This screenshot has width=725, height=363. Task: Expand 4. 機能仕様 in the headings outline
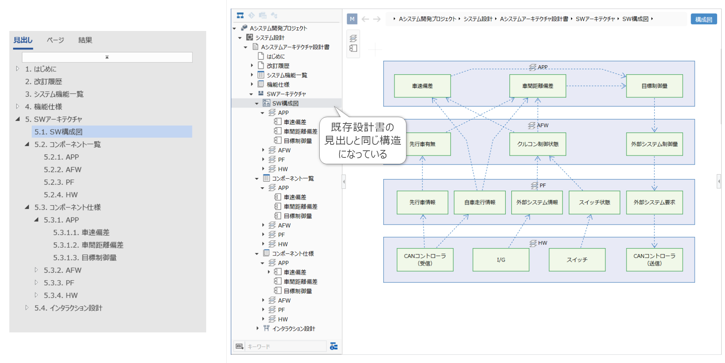coord(18,106)
